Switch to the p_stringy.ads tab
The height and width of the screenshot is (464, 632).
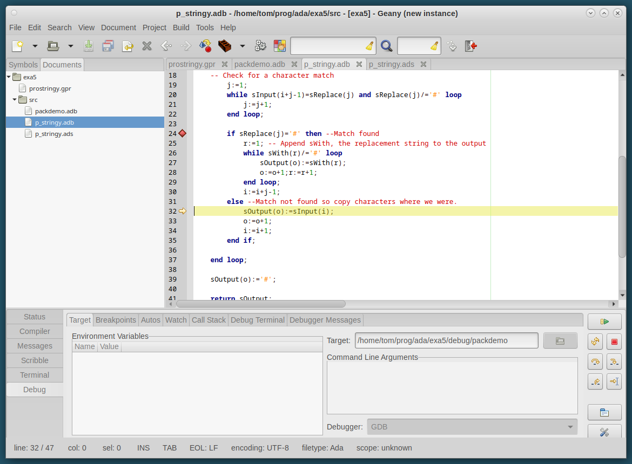(x=392, y=64)
